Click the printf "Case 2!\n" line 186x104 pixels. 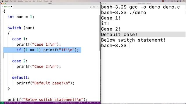39,67
